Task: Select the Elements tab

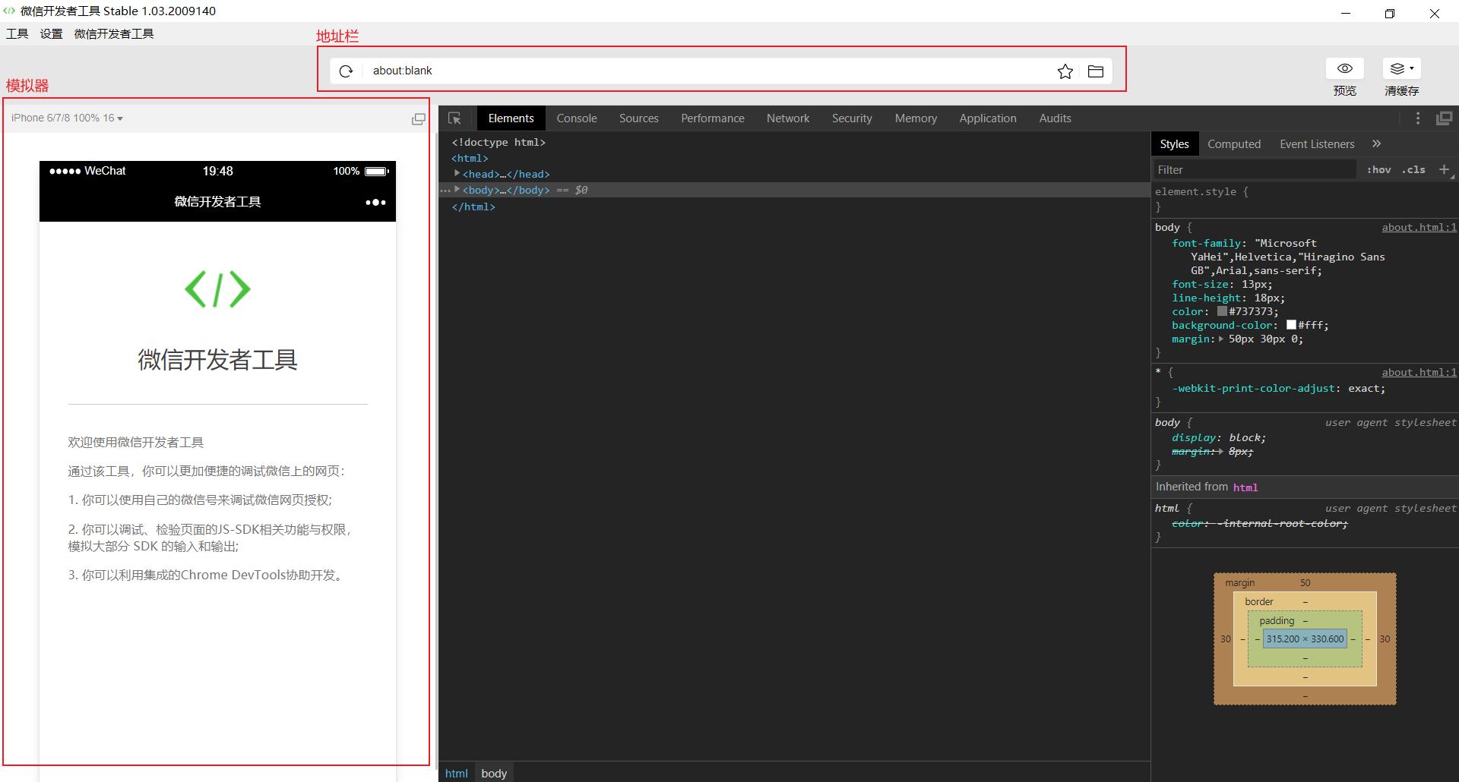Action: pos(511,118)
